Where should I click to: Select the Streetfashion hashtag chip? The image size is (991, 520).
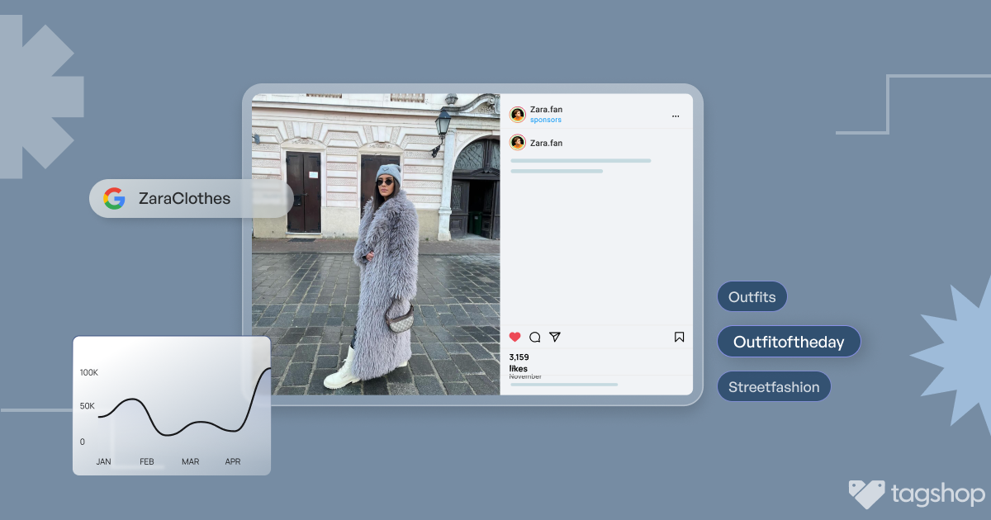coord(774,386)
